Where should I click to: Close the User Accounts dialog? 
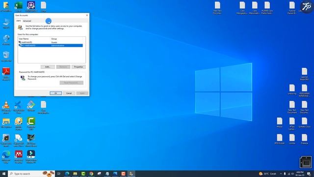click(87, 15)
